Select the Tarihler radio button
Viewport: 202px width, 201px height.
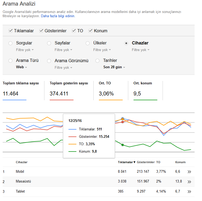point(97,61)
